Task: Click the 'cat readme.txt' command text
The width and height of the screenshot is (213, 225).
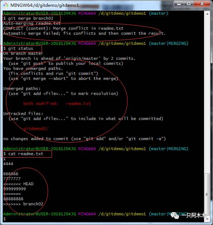Action: 26,154
